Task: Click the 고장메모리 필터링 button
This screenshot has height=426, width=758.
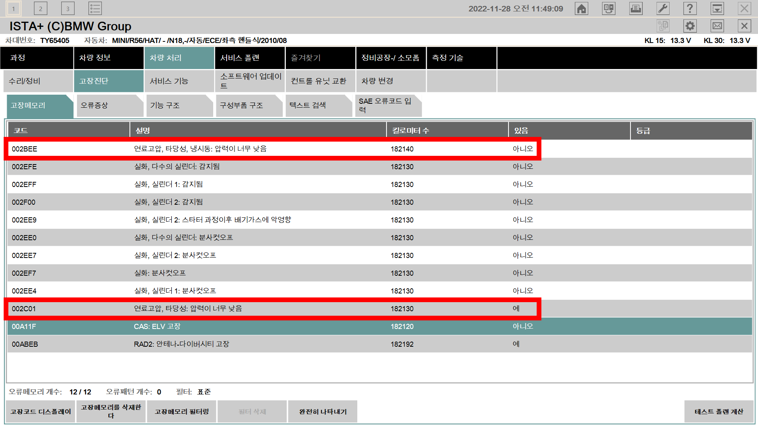Action: [182, 412]
